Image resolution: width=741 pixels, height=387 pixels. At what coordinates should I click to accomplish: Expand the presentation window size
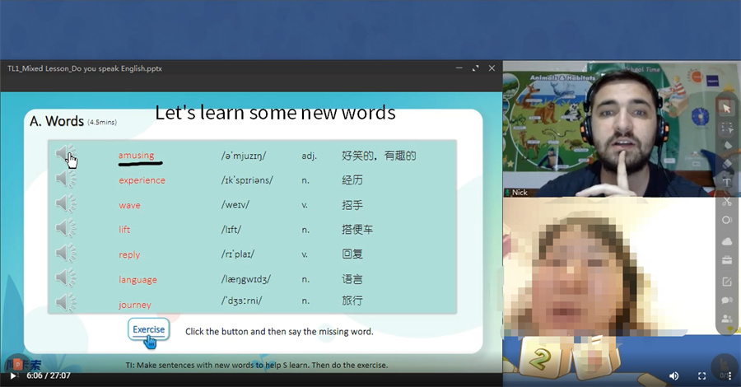click(x=475, y=68)
